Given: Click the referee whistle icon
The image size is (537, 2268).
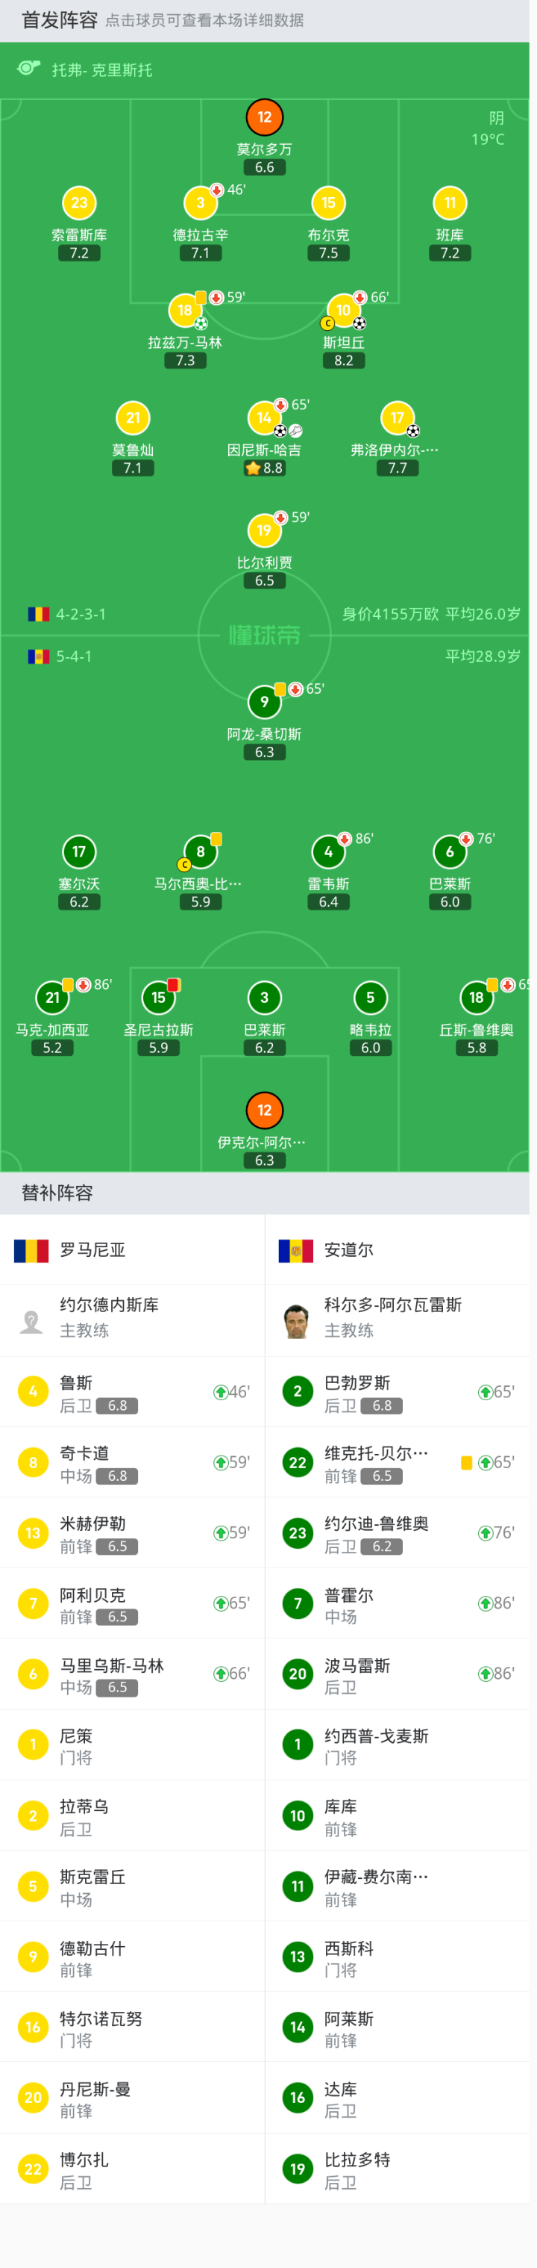Looking at the screenshot, I should (x=29, y=69).
